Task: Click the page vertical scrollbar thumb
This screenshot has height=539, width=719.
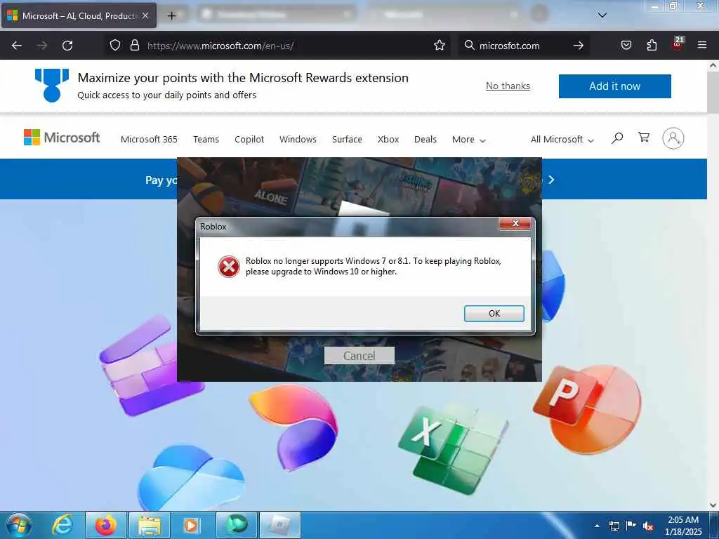Action: [x=713, y=92]
